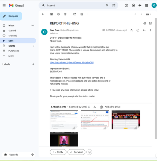Open search options filter icon
This screenshot has height=161, width=157.
click(114, 5)
